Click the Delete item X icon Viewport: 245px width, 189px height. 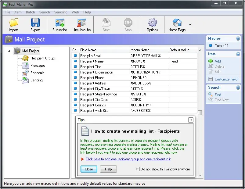(211, 66)
